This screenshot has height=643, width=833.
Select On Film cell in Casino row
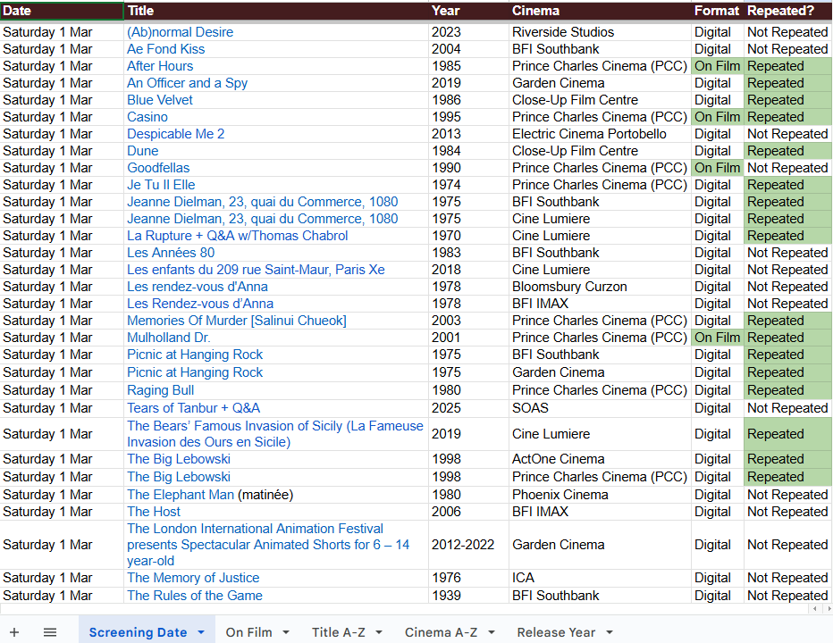(x=717, y=117)
